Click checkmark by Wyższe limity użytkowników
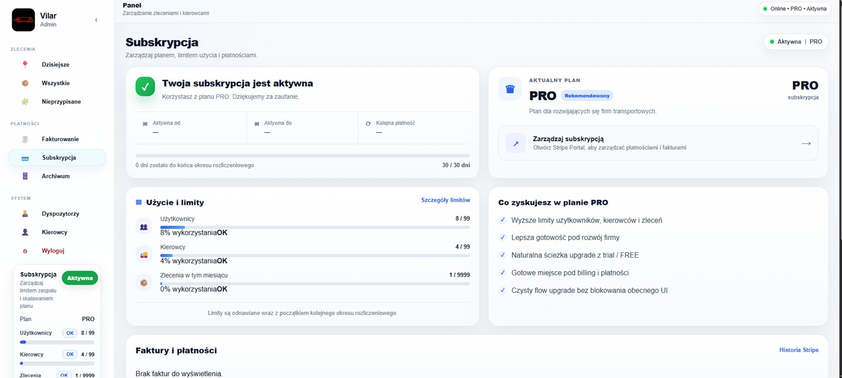This screenshot has width=842, height=378. tap(502, 220)
